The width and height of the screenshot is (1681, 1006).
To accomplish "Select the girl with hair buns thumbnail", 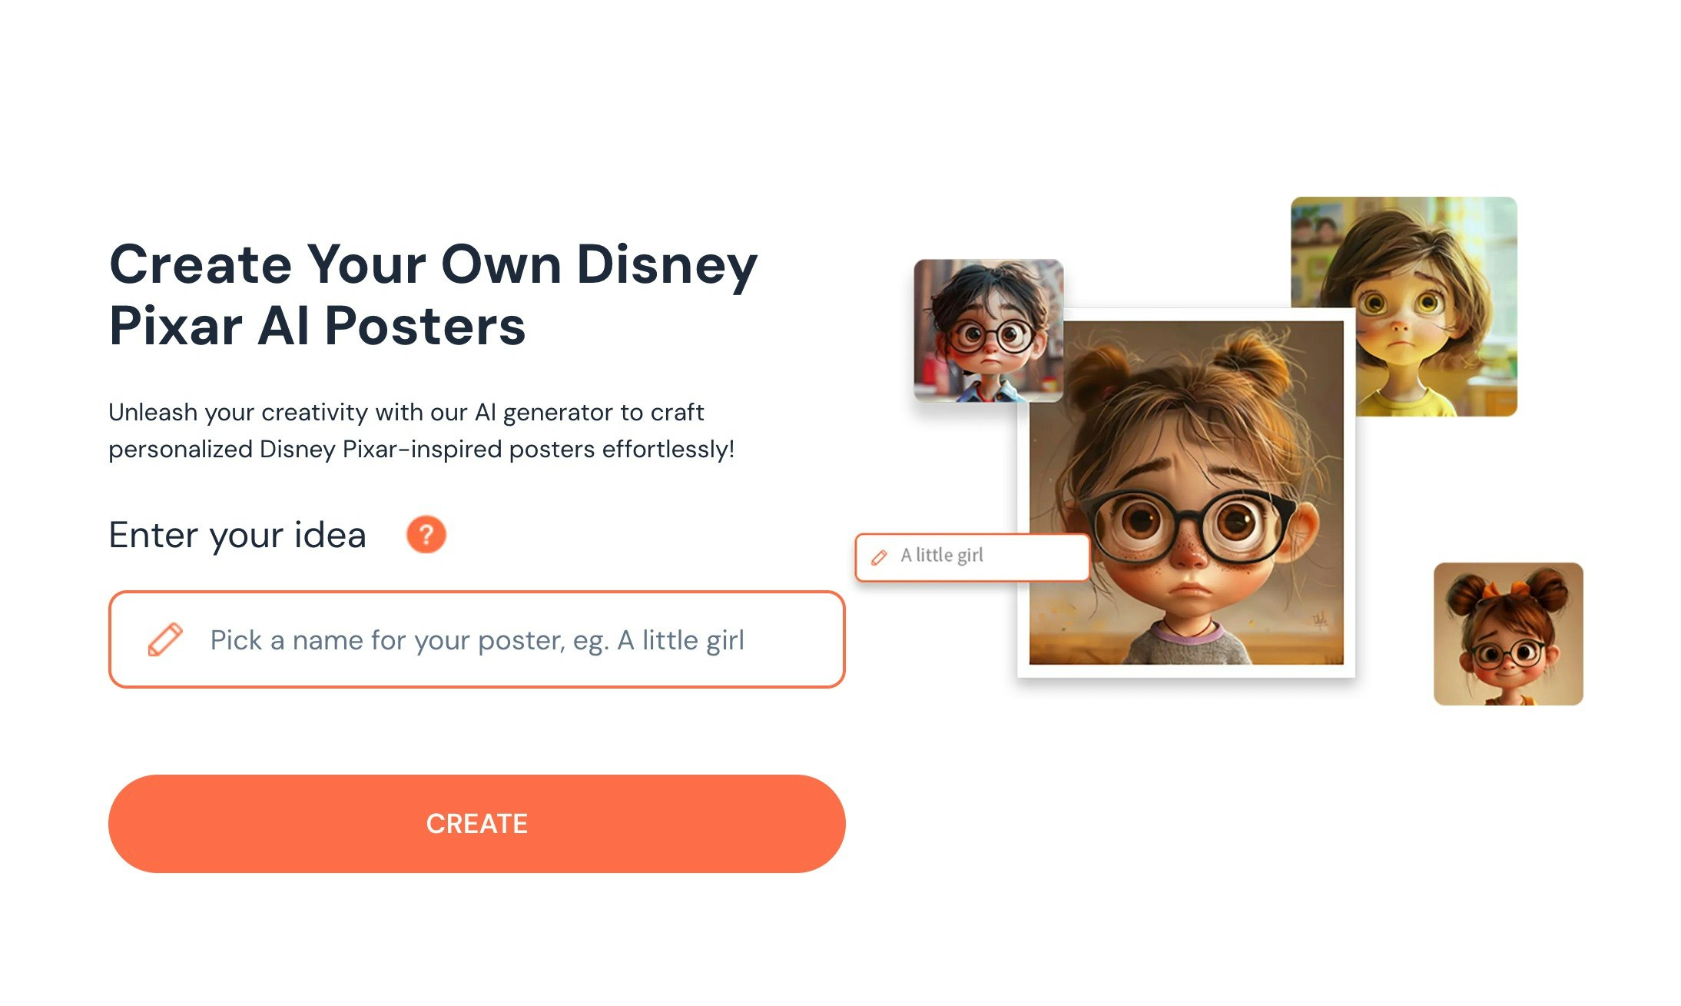I will coord(1508,634).
